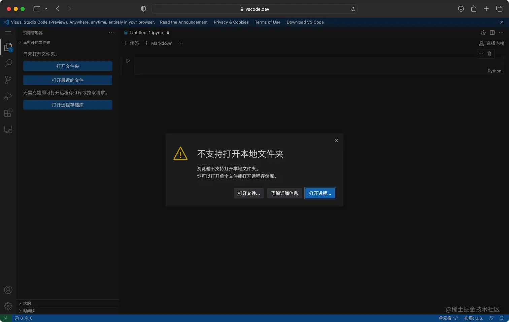Open the Explorer view in activity bar
The height and width of the screenshot is (322, 509).
(x=8, y=47)
